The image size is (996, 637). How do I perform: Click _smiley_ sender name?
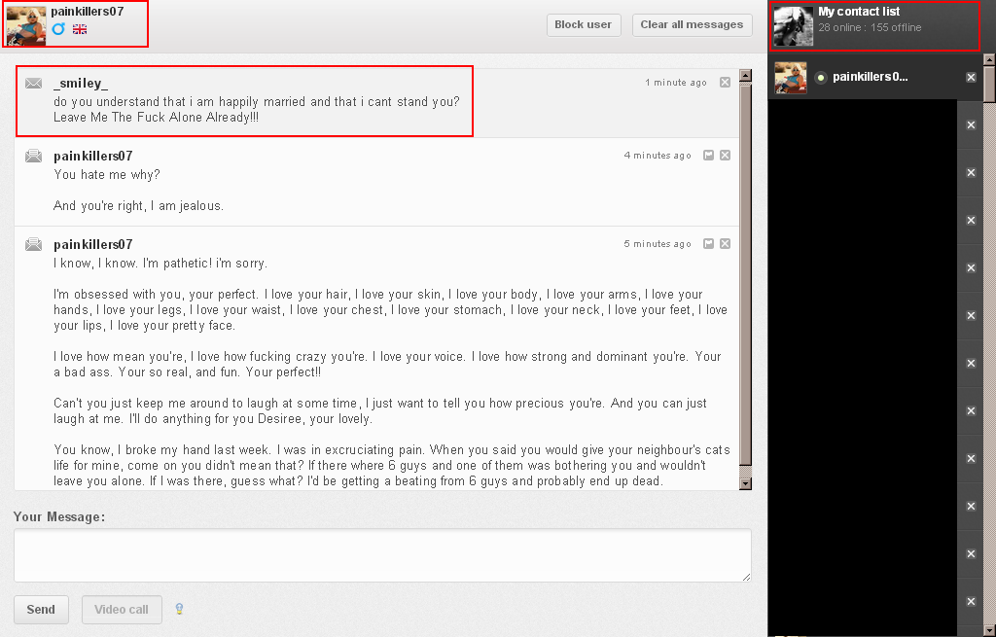coord(81,84)
